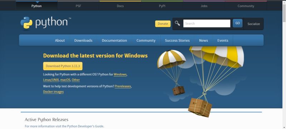Open the Documentation navigation menu
The width and height of the screenshot is (286, 129).
point(114,41)
